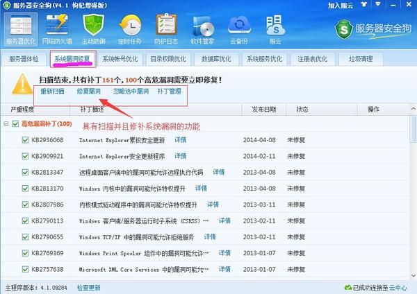Uncheck the KB2909921 checkbox
The height and width of the screenshot is (294, 417).
25,156
